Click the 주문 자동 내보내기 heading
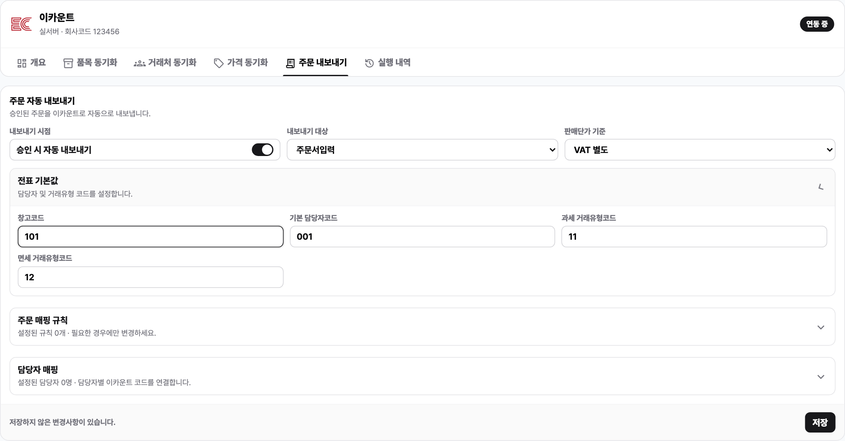This screenshot has width=845, height=441. point(42,101)
